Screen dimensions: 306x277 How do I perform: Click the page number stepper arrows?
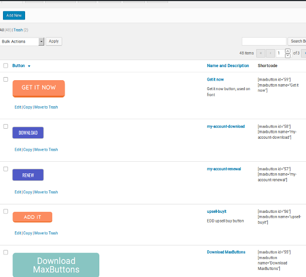[287, 53]
